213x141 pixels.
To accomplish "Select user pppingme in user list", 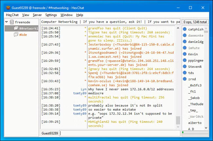I will point(196,61).
